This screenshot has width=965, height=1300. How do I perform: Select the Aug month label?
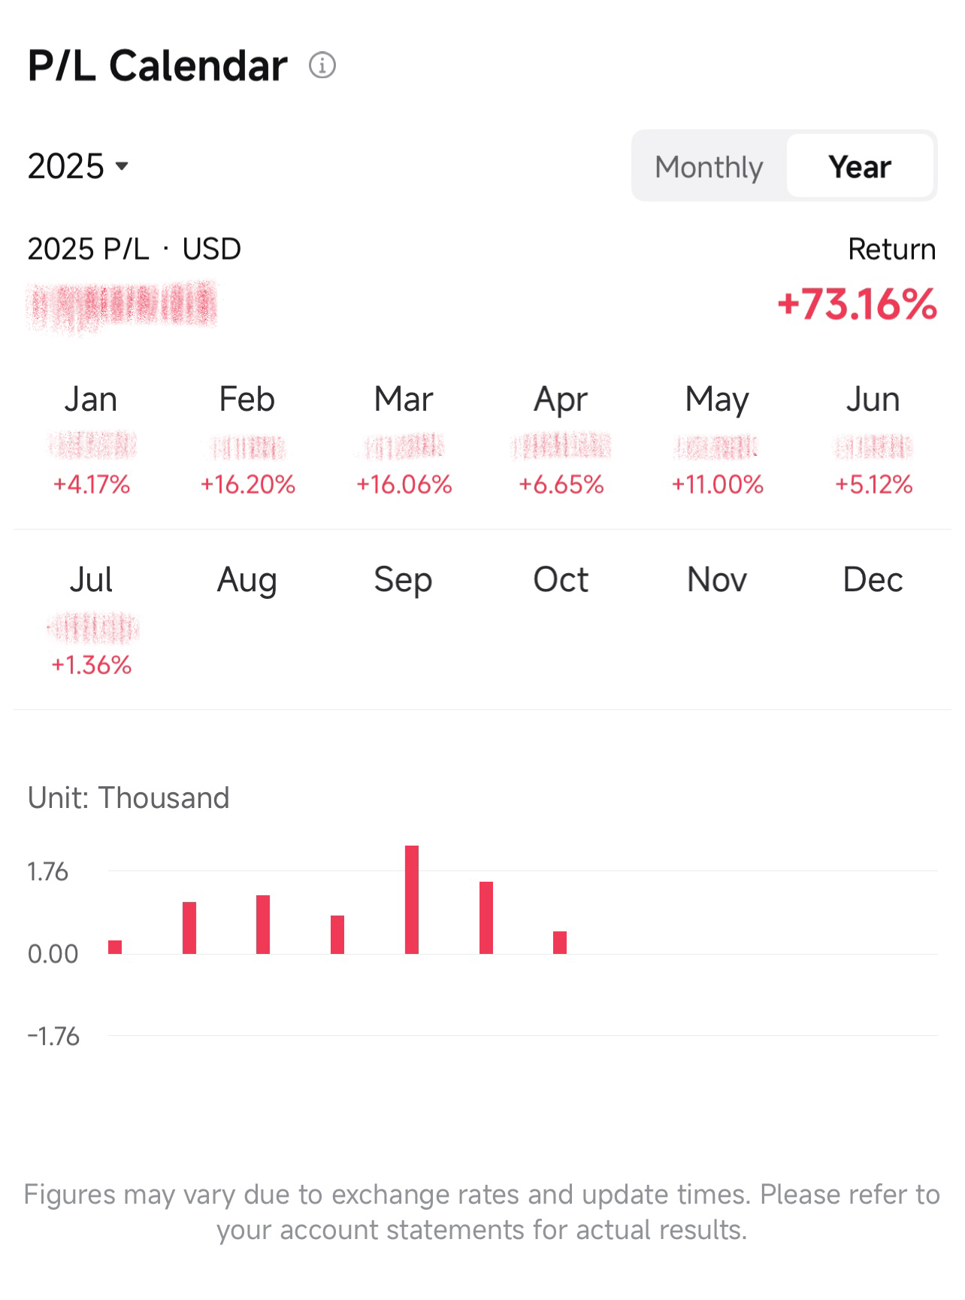(x=247, y=580)
